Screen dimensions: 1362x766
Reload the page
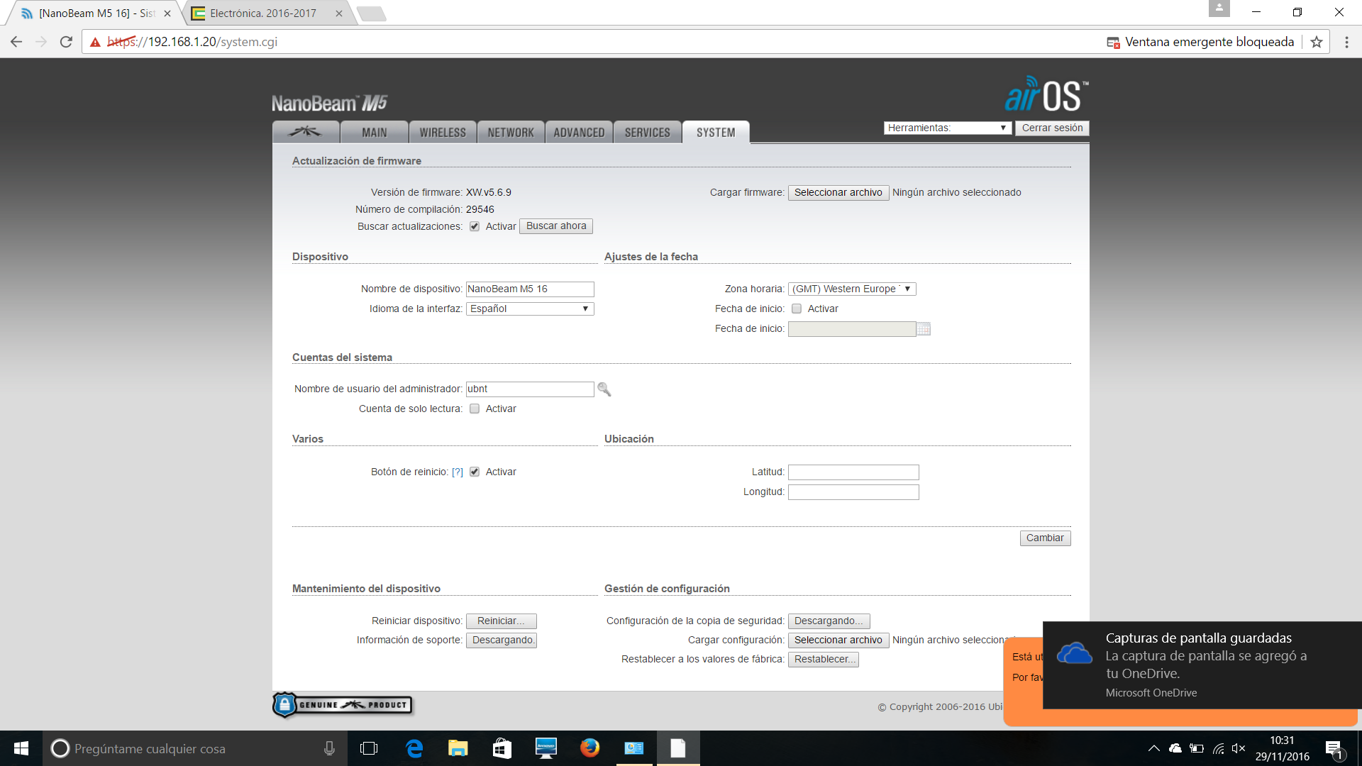click(x=66, y=42)
